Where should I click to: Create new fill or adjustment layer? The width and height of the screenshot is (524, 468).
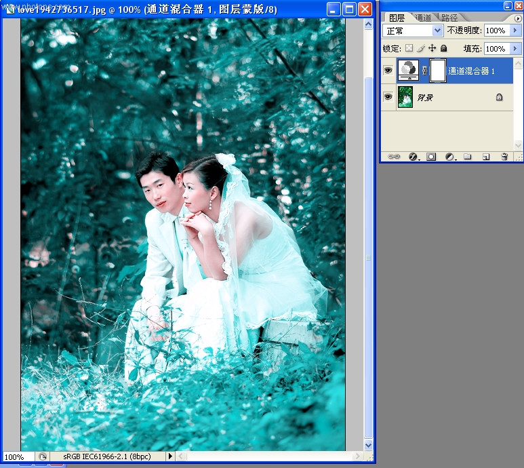[450, 157]
